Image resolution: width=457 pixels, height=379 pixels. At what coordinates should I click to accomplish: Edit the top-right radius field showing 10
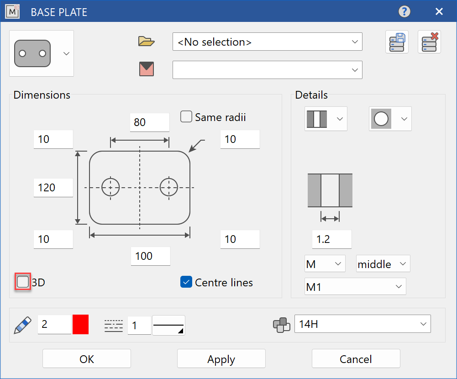tap(240, 139)
